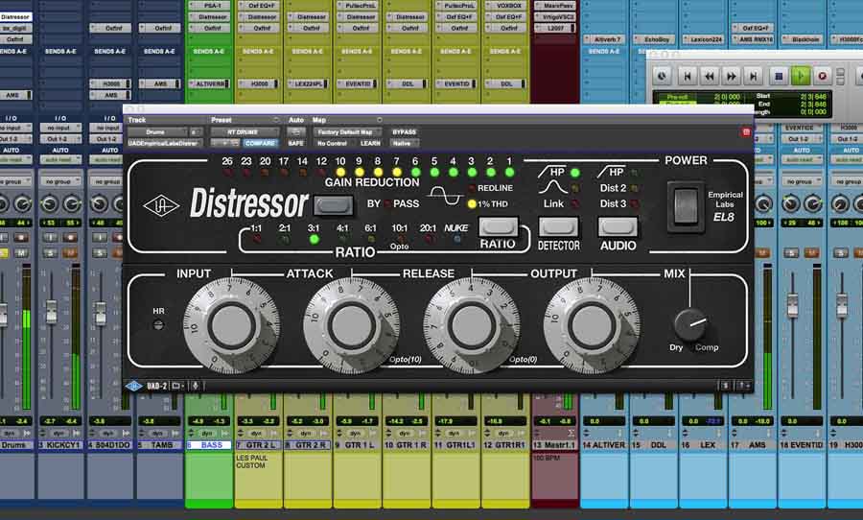Open the UADEmpiricalLabsDistressor plugin selector
Image resolution: width=863 pixels, height=520 pixels.
tap(164, 143)
